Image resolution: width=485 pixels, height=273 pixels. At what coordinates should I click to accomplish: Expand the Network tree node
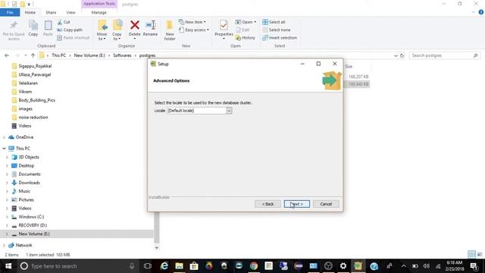tap(4, 245)
